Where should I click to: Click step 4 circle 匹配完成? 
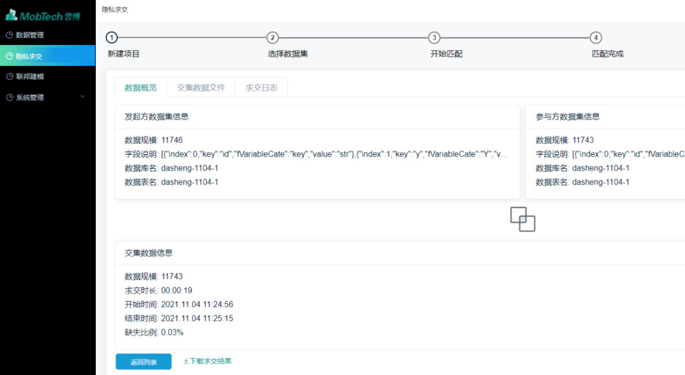tap(596, 37)
